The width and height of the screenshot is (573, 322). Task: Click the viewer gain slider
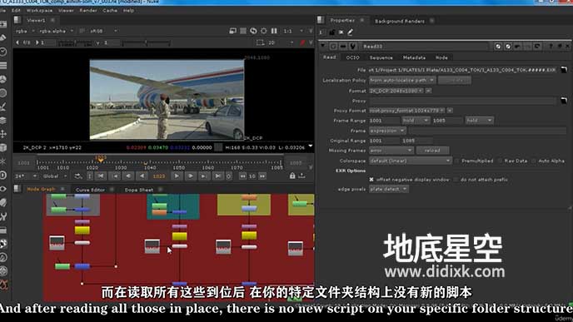[x=75, y=43]
